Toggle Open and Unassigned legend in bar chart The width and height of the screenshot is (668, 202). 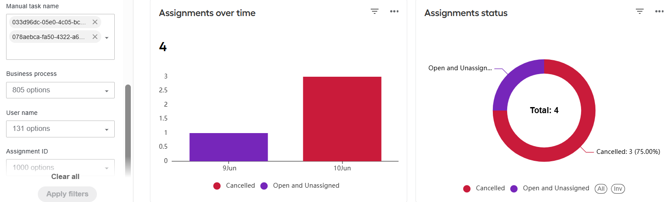[300, 186]
